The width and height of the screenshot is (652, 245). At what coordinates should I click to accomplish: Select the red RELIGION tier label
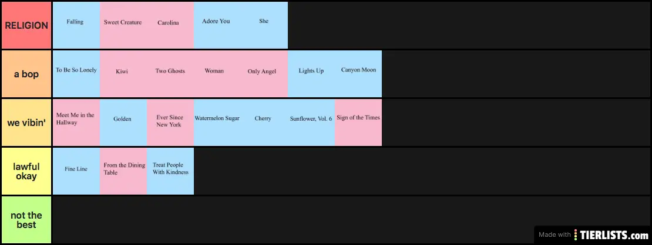pos(26,25)
